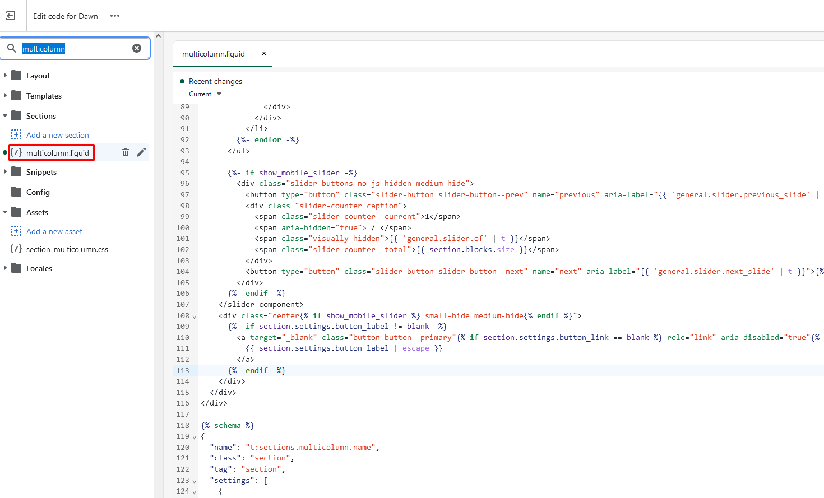Click the Locales folder icon
This screenshot has width=824, height=498.
click(16, 268)
